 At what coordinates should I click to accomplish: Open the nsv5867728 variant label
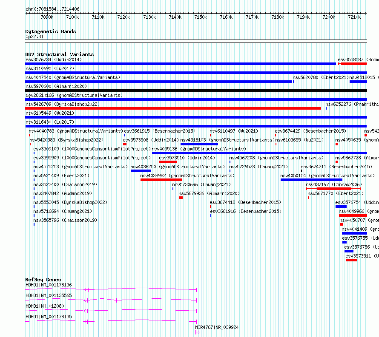pos(357,158)
